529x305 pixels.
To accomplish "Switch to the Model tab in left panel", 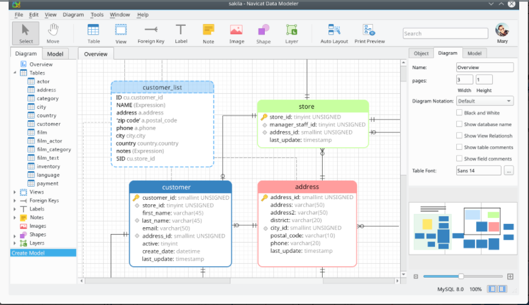I will tap(55, 54).
